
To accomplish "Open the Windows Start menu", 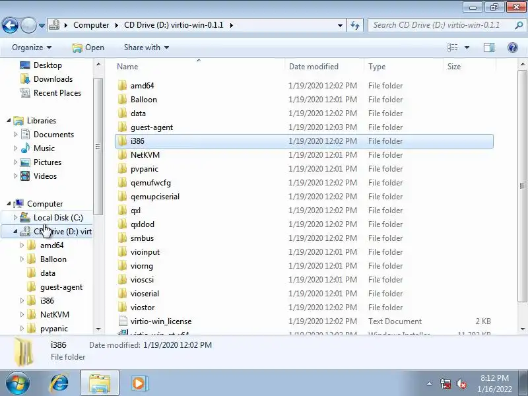I will (x=18, y=383).
